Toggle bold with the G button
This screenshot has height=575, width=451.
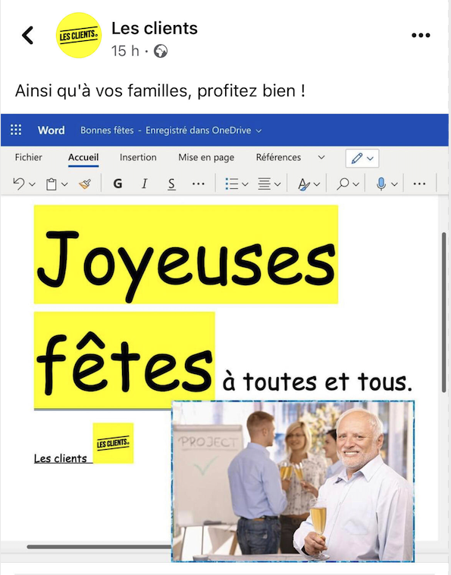(x=117, y=184)
